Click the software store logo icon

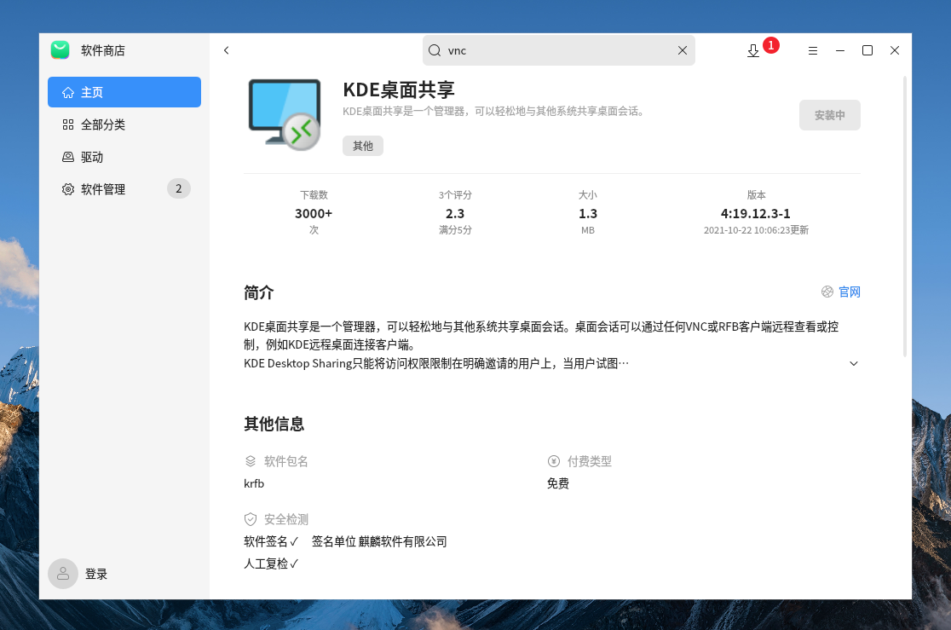pos(60,49)
